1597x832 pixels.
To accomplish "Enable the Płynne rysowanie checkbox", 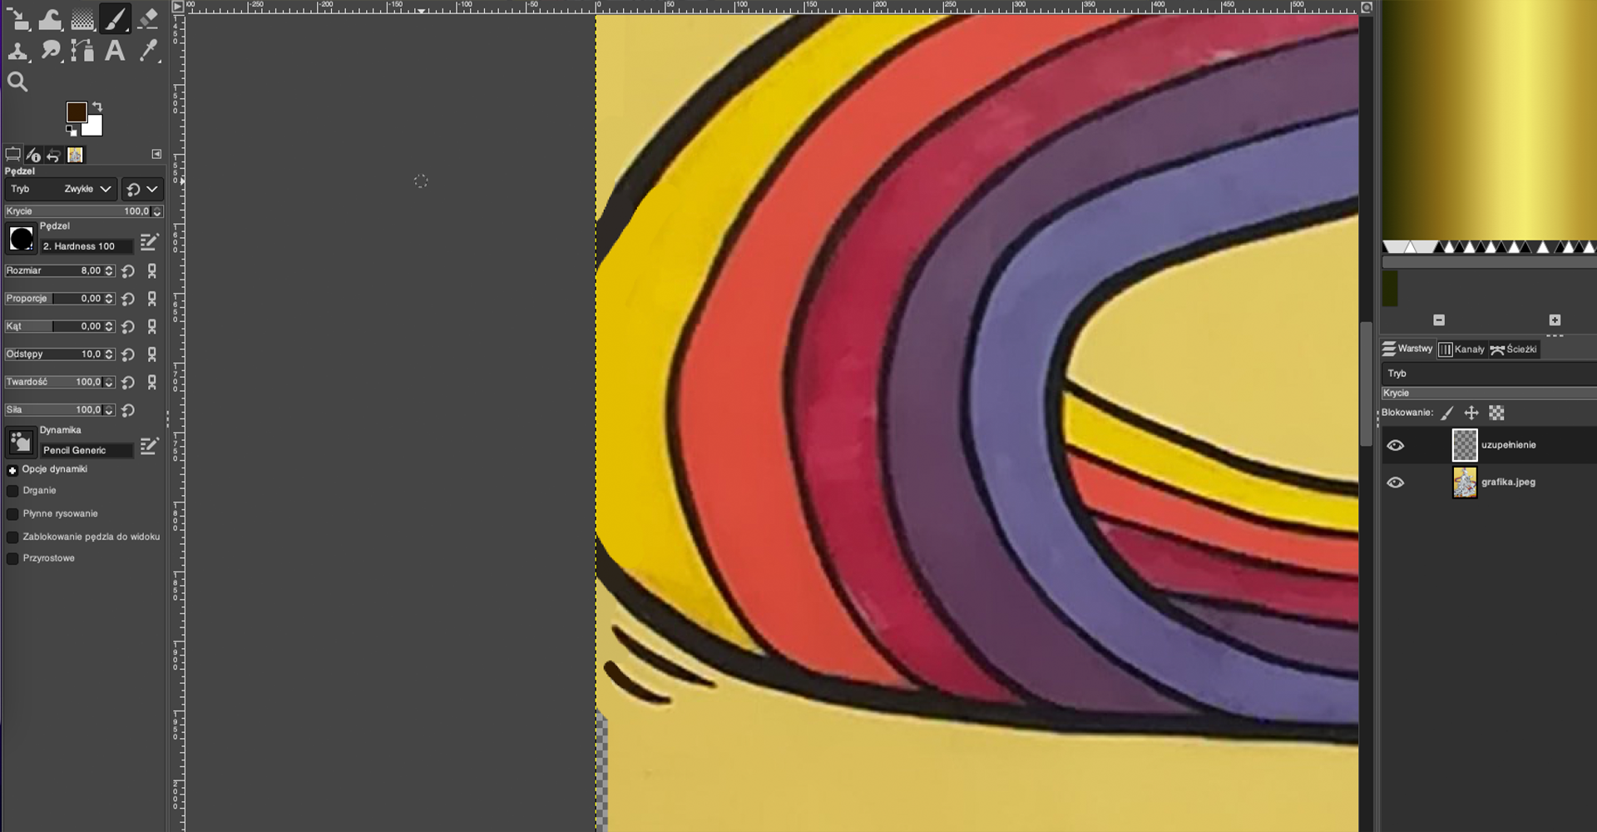I will (12, 514).
